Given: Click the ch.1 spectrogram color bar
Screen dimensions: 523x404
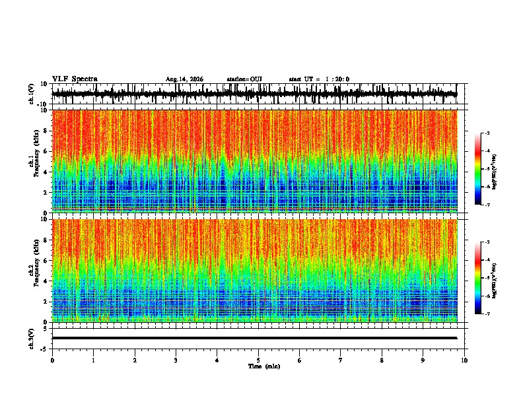Looking at the screenshot, I should pyautogui.click(x=478, y=169).
